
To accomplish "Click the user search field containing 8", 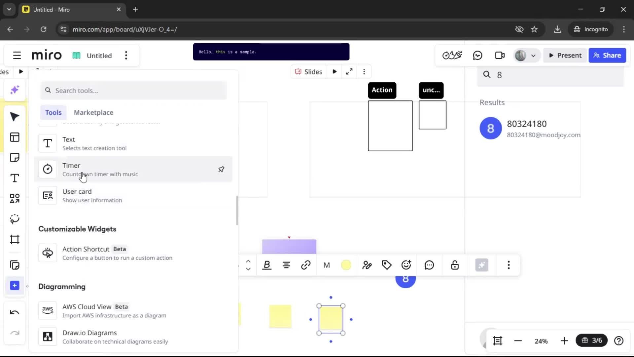I will pos(550,75).
